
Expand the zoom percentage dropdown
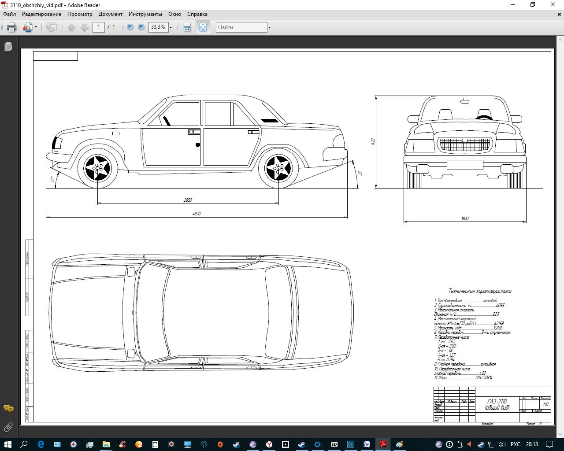point(171,27)
